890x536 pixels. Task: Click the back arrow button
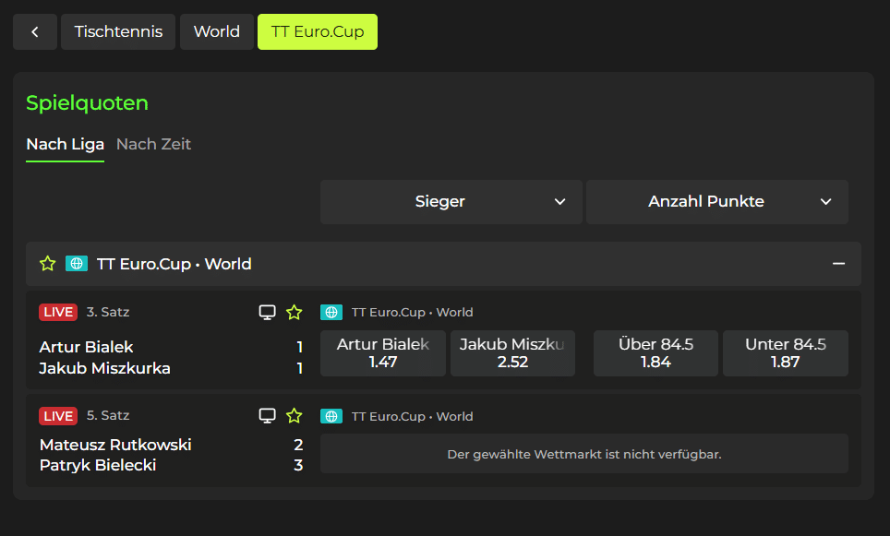[x=35, y=31]
